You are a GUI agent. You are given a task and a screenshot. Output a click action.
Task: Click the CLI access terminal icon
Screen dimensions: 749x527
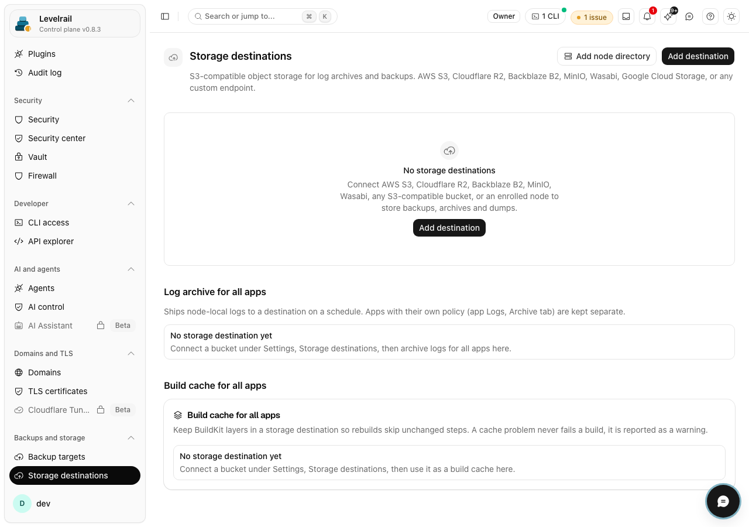point(19,223)
